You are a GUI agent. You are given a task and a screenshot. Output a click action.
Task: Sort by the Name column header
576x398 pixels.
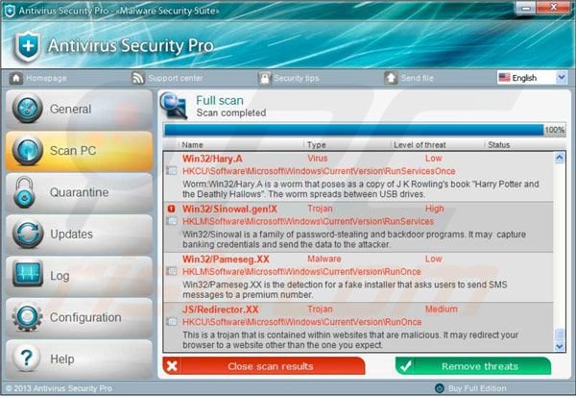point(193,145)
